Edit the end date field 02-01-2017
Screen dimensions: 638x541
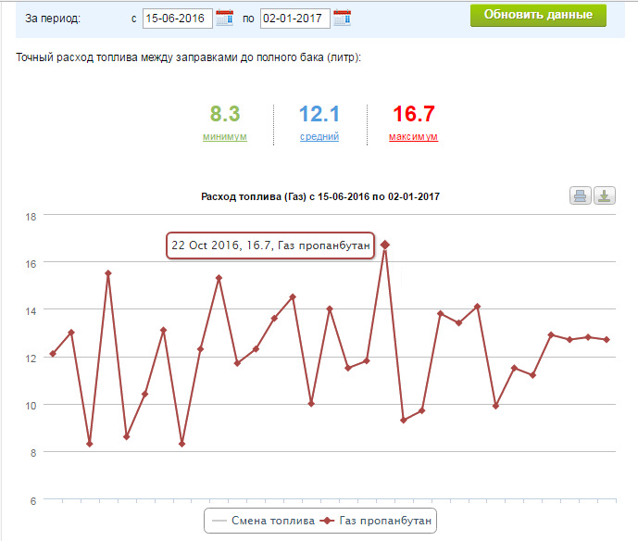pos(295,19)
